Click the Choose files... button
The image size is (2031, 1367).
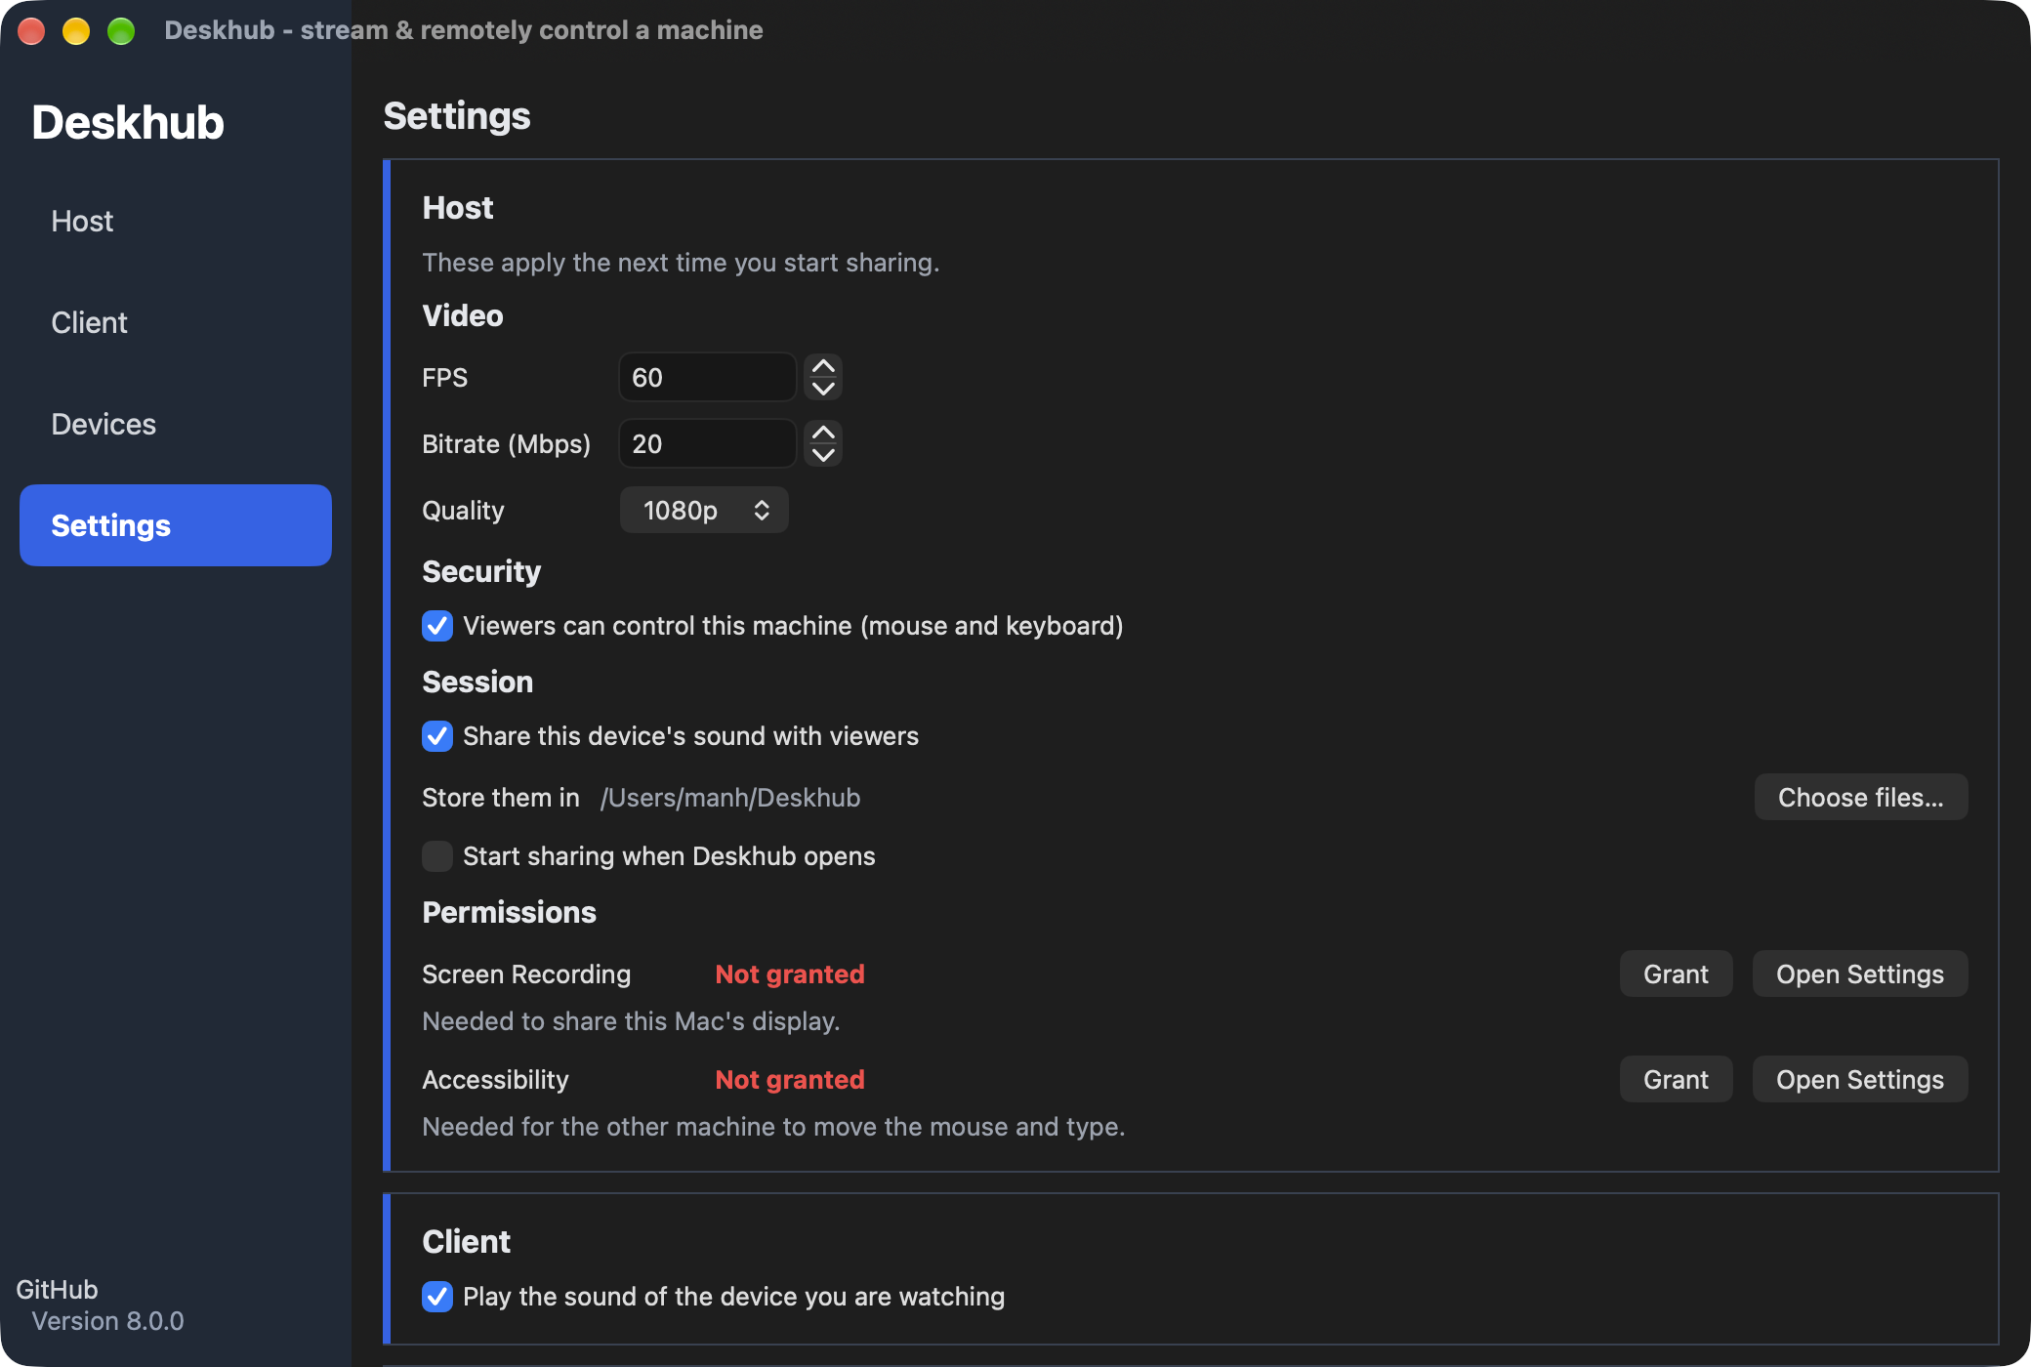(1860, 798)
